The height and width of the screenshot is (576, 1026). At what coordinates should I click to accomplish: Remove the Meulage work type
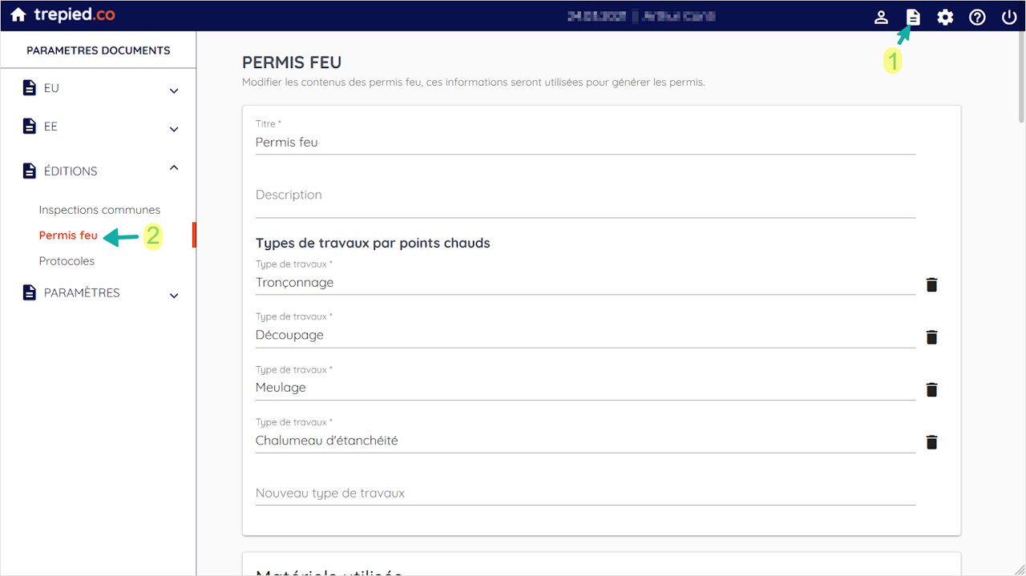coord(931,389)
